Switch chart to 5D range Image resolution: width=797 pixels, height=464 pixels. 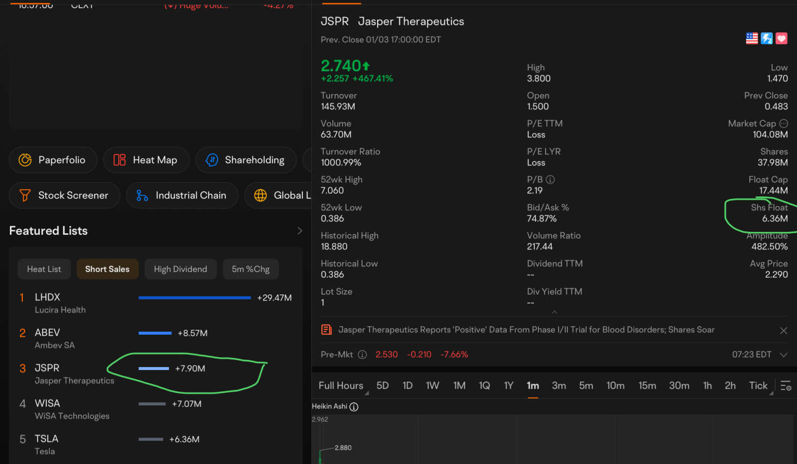coord(383,386)
